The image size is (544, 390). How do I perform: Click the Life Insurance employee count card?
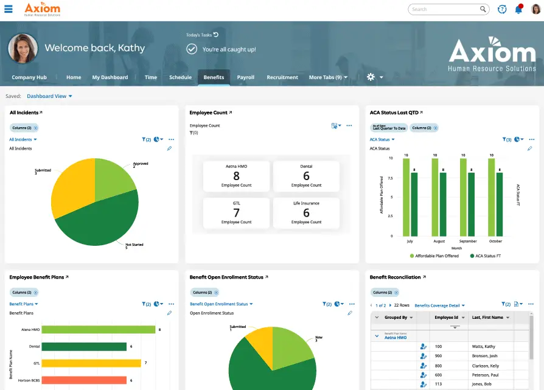(x=306, y=213)
